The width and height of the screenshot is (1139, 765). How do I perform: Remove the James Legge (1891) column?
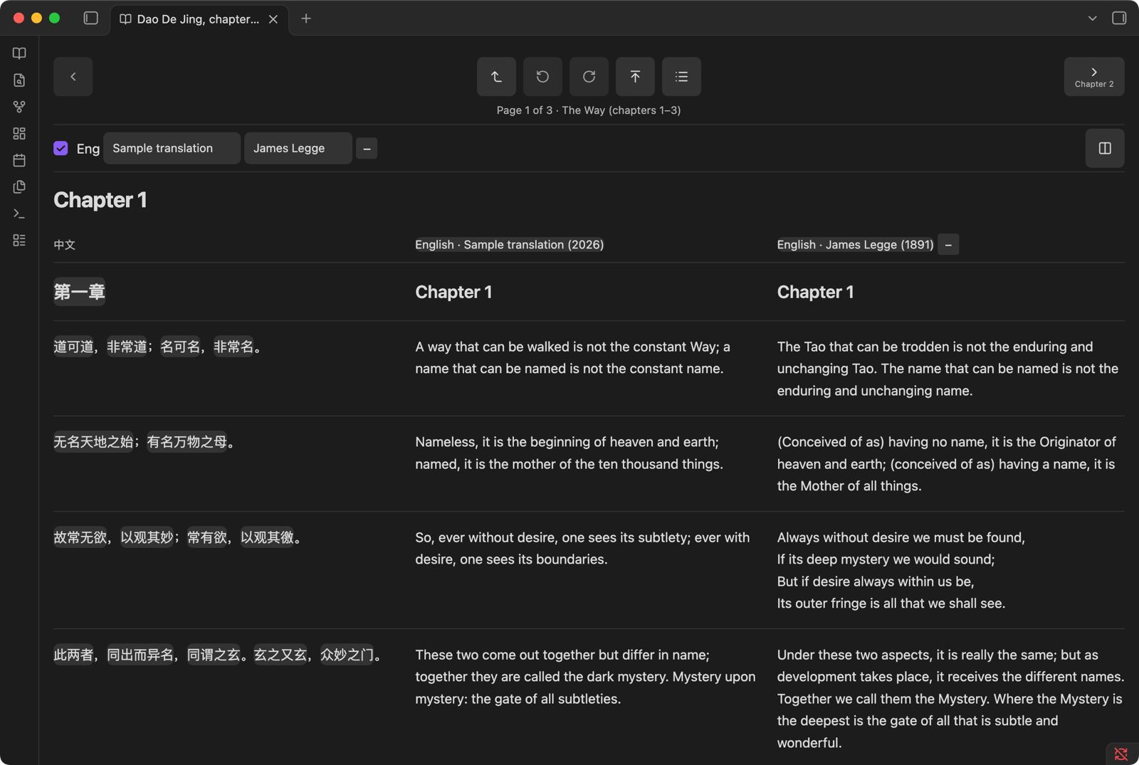[x=948, y=245]
